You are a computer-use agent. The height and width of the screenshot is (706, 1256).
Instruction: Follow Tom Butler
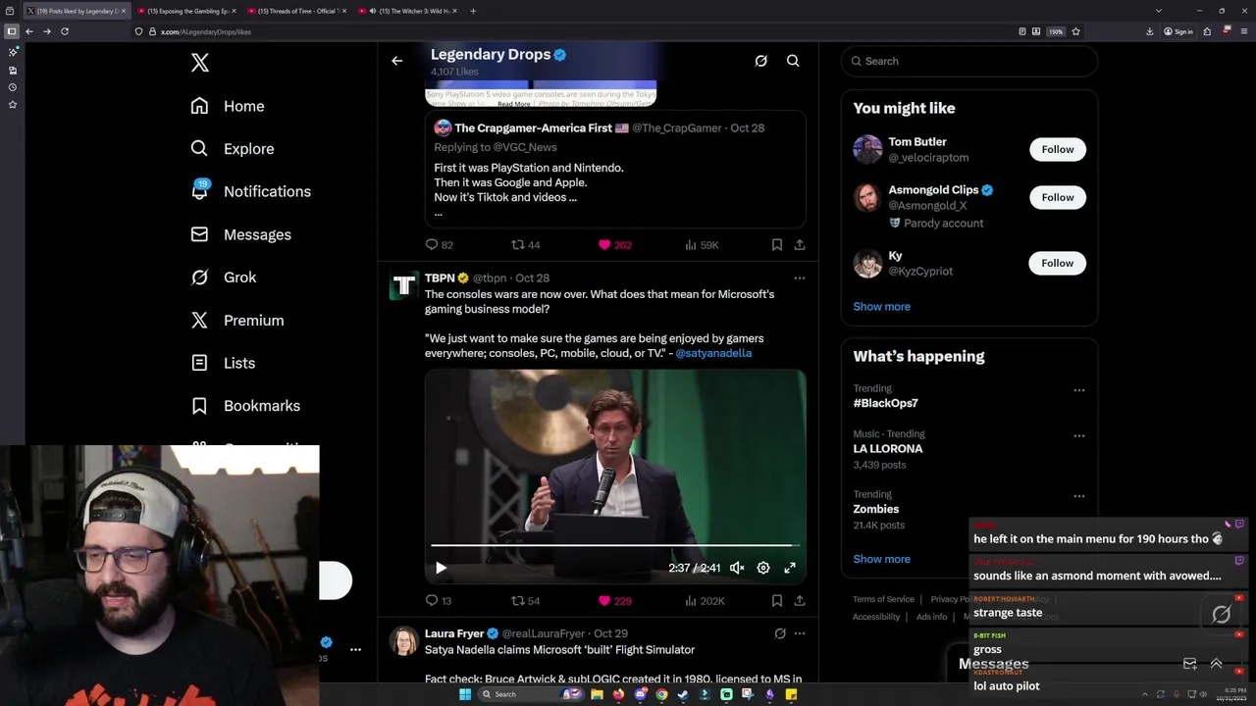tap(1057, 149)
